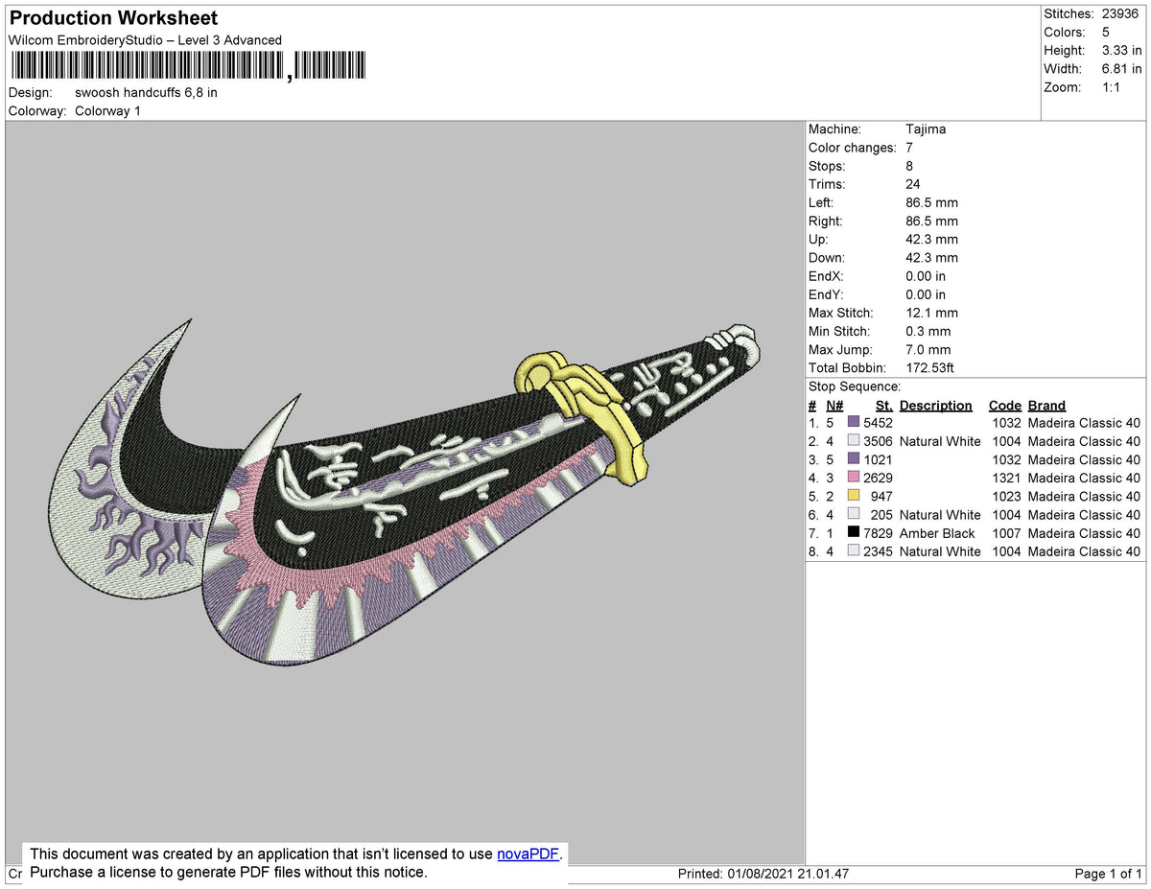This screenshot has width=1151, height=889.
Task: Click the purple swatch in stop 3
Action: point(854,459)
